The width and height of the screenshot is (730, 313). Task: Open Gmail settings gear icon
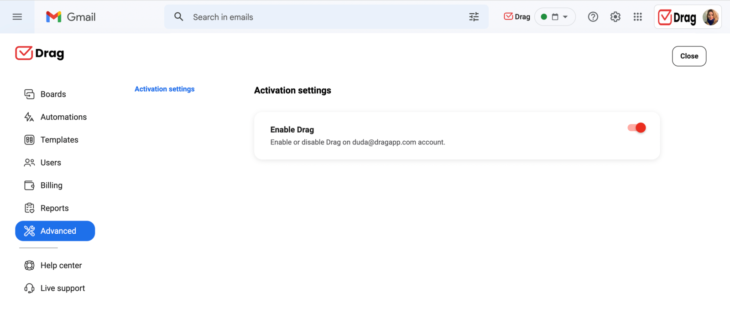pyautogui.click(x=615, y=17)
